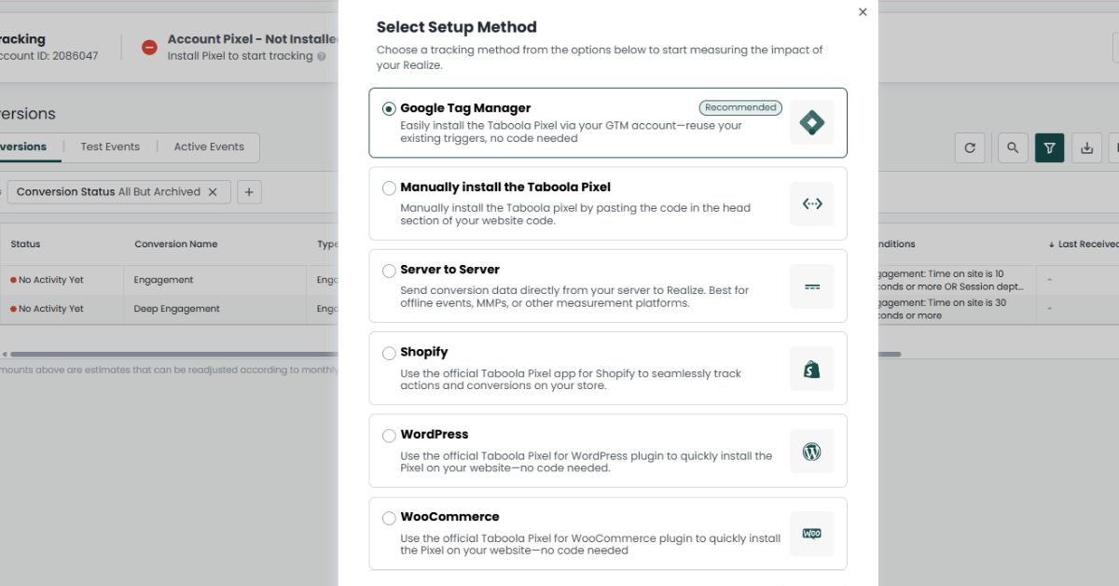Close the Select Setup Method dialog

(863, 12)
